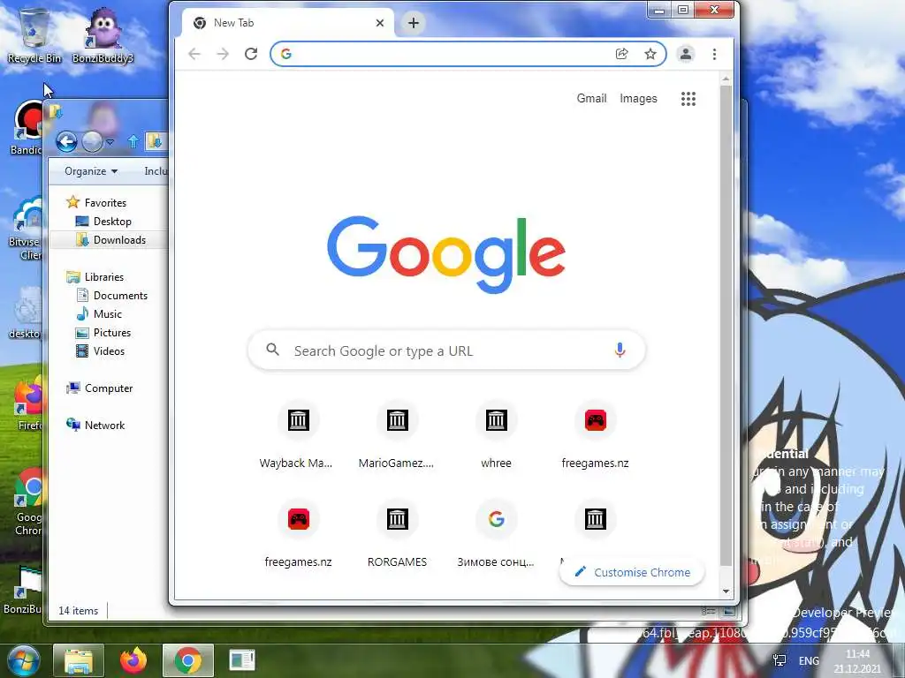Select the Recycle Bin desktop icon
The width and height of the screenshot is (905, 678).
(34, 35)
